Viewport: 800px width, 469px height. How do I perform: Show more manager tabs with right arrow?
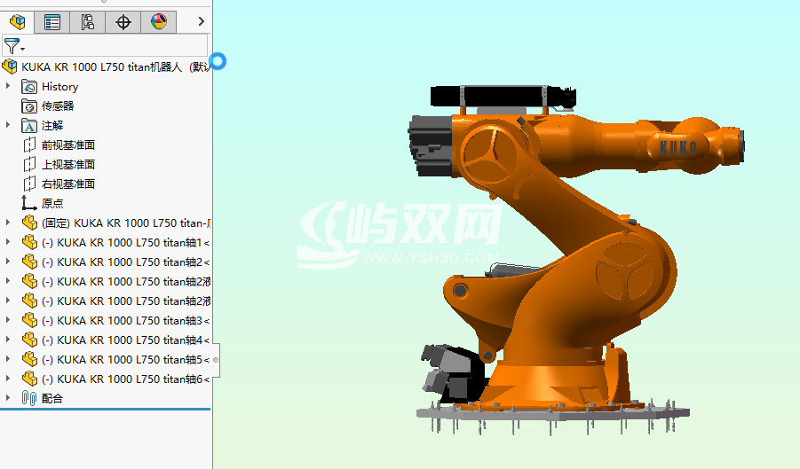click(201, 21)
